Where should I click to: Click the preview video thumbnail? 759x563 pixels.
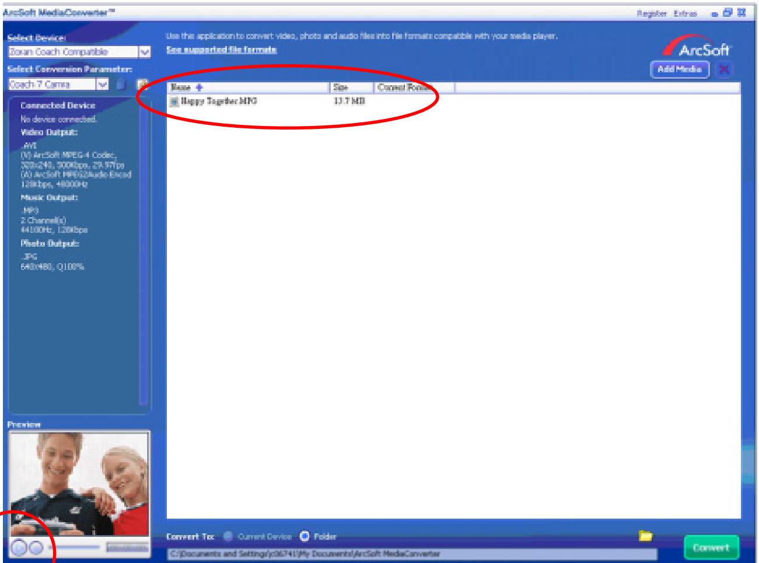[79, 484]
